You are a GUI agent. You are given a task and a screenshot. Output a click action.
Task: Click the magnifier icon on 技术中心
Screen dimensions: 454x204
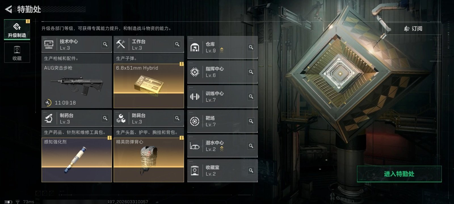(105, 44)
